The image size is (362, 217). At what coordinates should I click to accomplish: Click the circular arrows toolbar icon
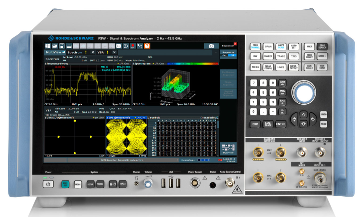pyautogui.click(x=126, y=46)
